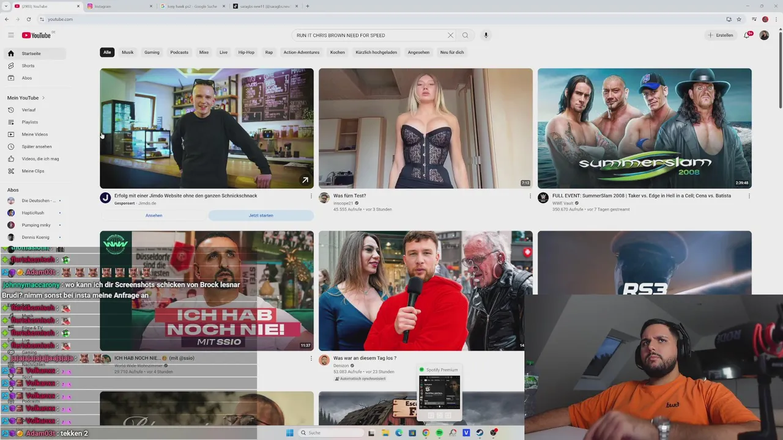Screen dimensions: 783x440
Task: Open Microsoft Edge from the taskbar
Action: coord(399,433)
